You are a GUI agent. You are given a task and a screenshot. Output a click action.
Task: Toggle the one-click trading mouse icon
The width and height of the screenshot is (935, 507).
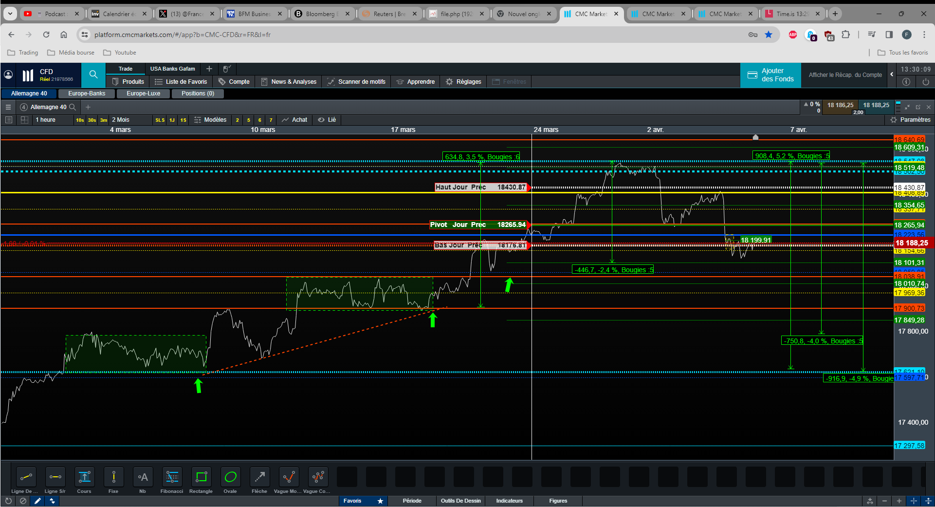(x=227, y=69)
